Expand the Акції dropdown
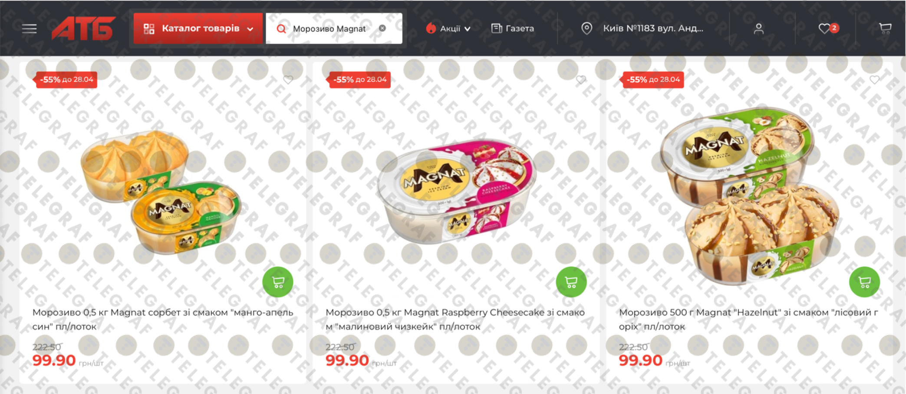The height and width of the screenshot is (394, 906). (448, 29)
